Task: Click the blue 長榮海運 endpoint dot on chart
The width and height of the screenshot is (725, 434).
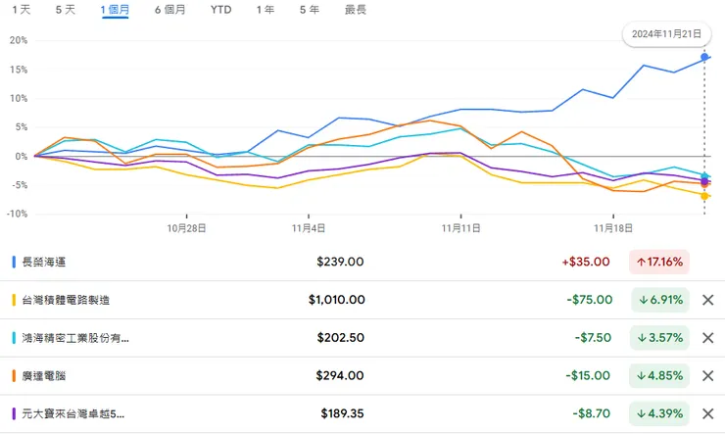Action: 705,58
